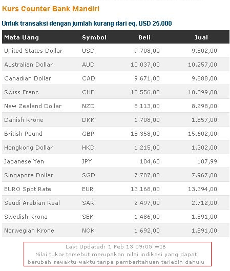
Task: Select the Canadian Dollar buy rate 9.671,00
Action: coord(147,78)
